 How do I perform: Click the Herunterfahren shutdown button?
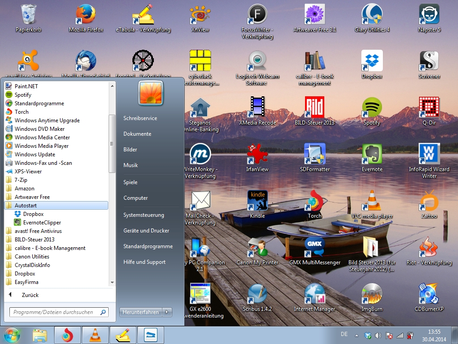tap(141, 312)
